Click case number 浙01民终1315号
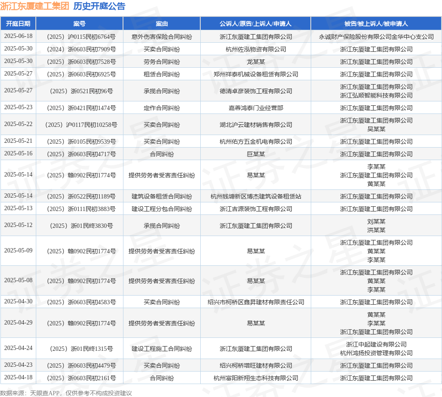Screen dimensions: 442x397 pyautogui.click(x=81, y=349)
